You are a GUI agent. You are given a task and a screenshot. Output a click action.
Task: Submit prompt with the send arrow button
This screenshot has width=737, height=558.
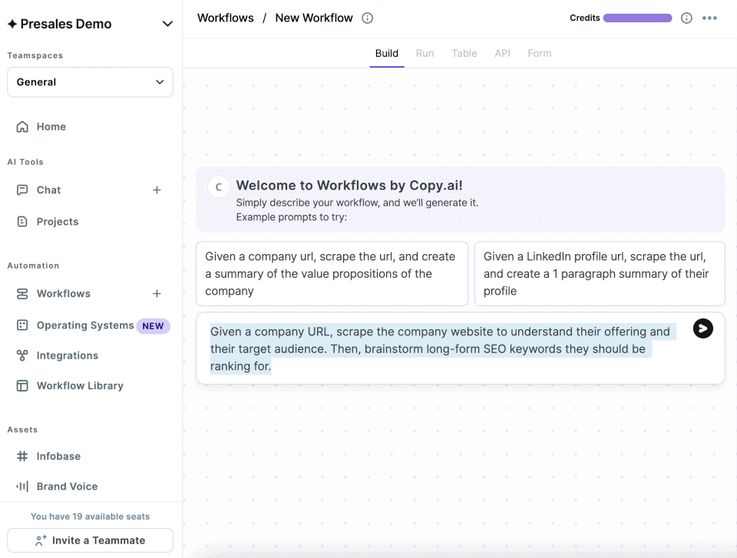tap(703, 329)
